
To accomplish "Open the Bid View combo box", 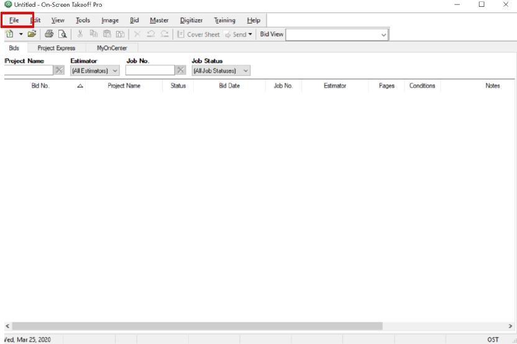I will [383, 34].
